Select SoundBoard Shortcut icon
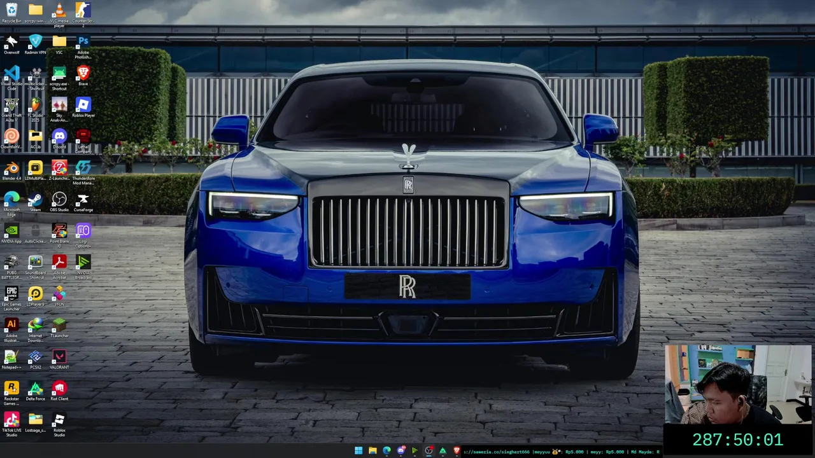Viewport: 815px width, 458px height. (x=35, y=267)
